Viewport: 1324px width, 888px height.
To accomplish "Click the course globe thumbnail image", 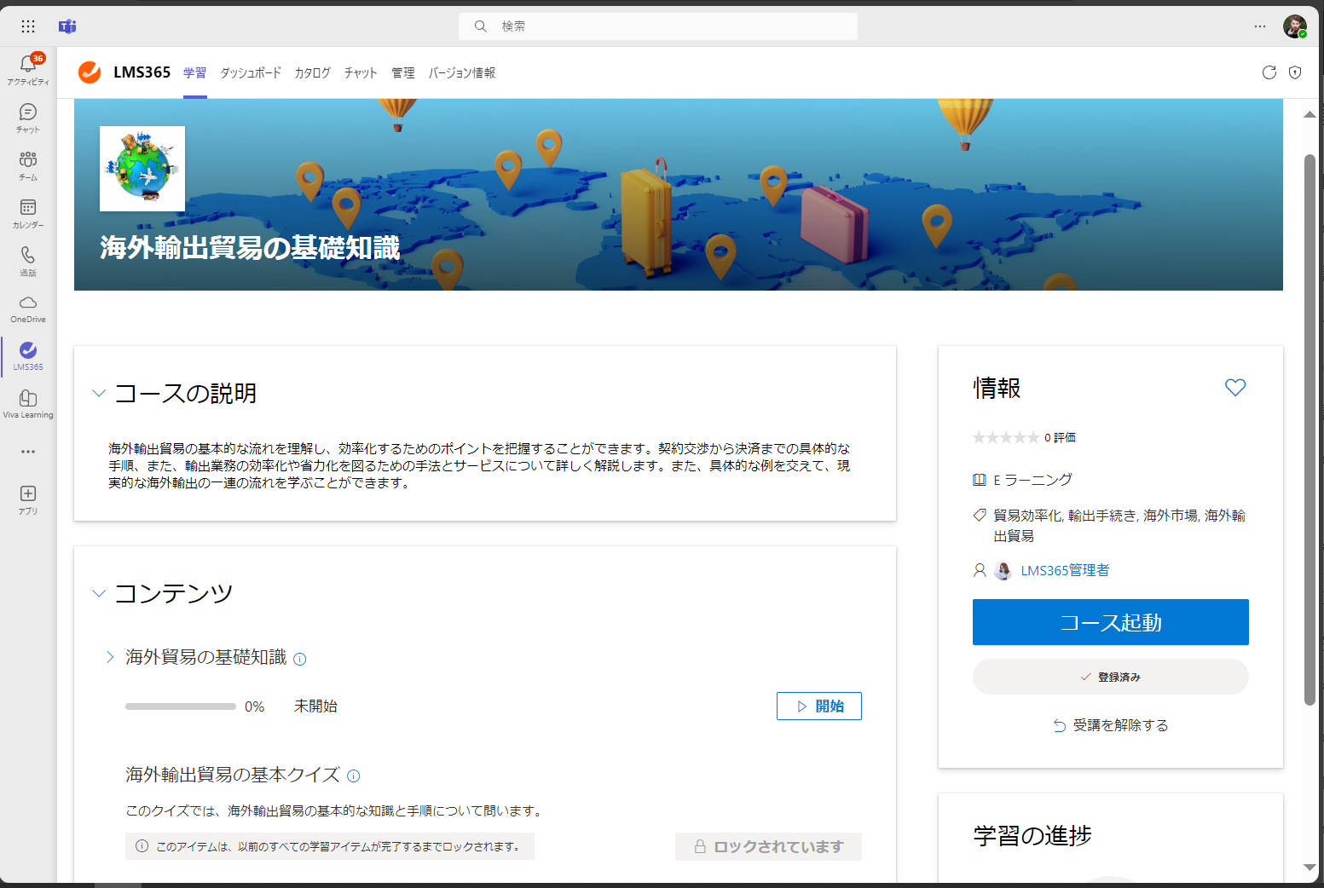I will (142, 169).
